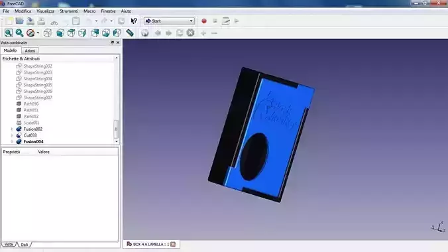Open the Modifica menu

click(x=23, y=11)
